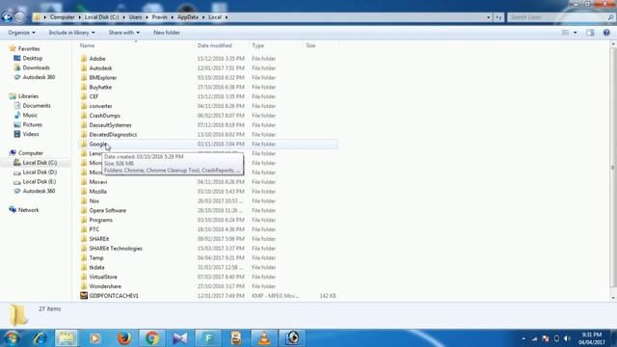Select the Opera Software folder icon
The image size is (617, 347).
(84, 210)
